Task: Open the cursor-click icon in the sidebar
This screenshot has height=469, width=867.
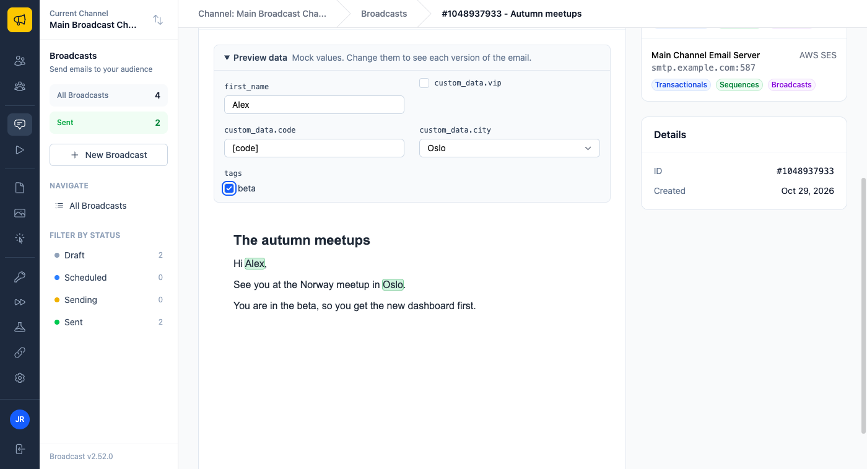Action: [20, 239]
